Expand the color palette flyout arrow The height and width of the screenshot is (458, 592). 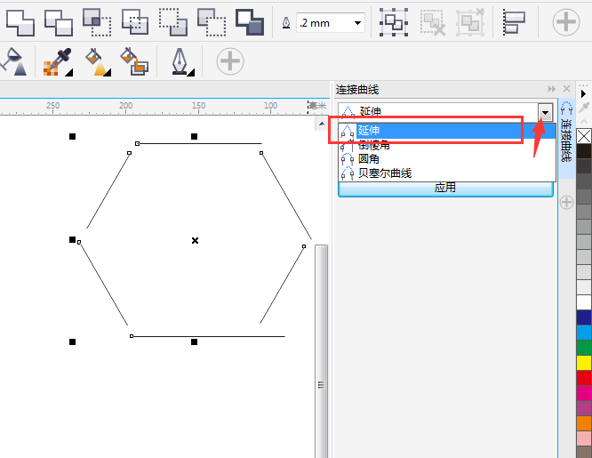pyautogui.click(x=584, y=93)
